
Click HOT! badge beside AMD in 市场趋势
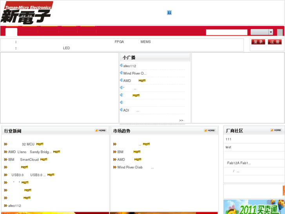[x=138, y=159]
